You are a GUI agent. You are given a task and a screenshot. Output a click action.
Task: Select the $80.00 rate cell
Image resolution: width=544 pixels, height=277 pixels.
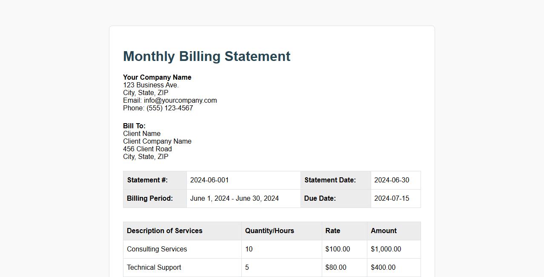point(336,267)
